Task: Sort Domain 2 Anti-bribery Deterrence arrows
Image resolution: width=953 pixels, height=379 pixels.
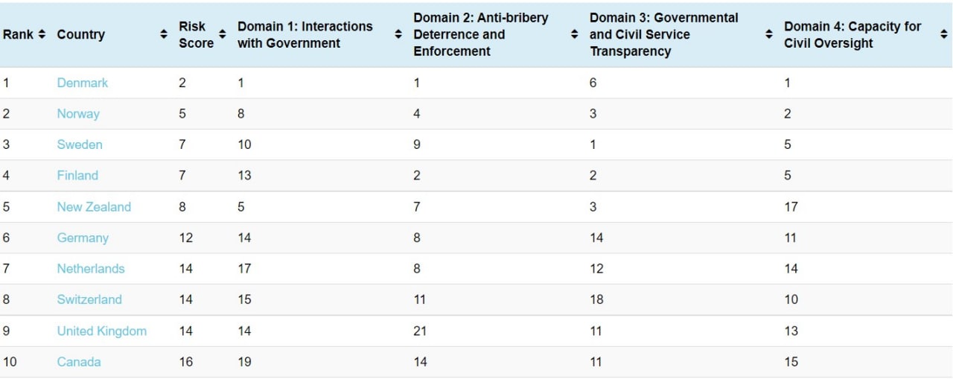Action: click(574, 34)
